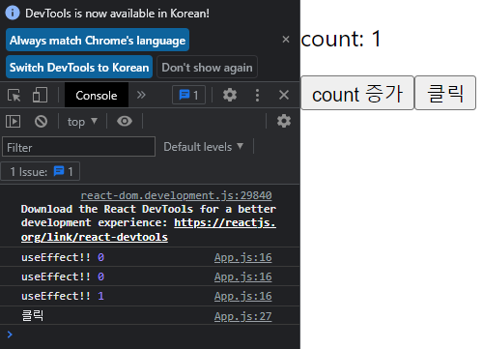Viewport: 483px width, 349px height.
Task: Open the 1 issue badge in toolbar
Action: pos(189,95)
